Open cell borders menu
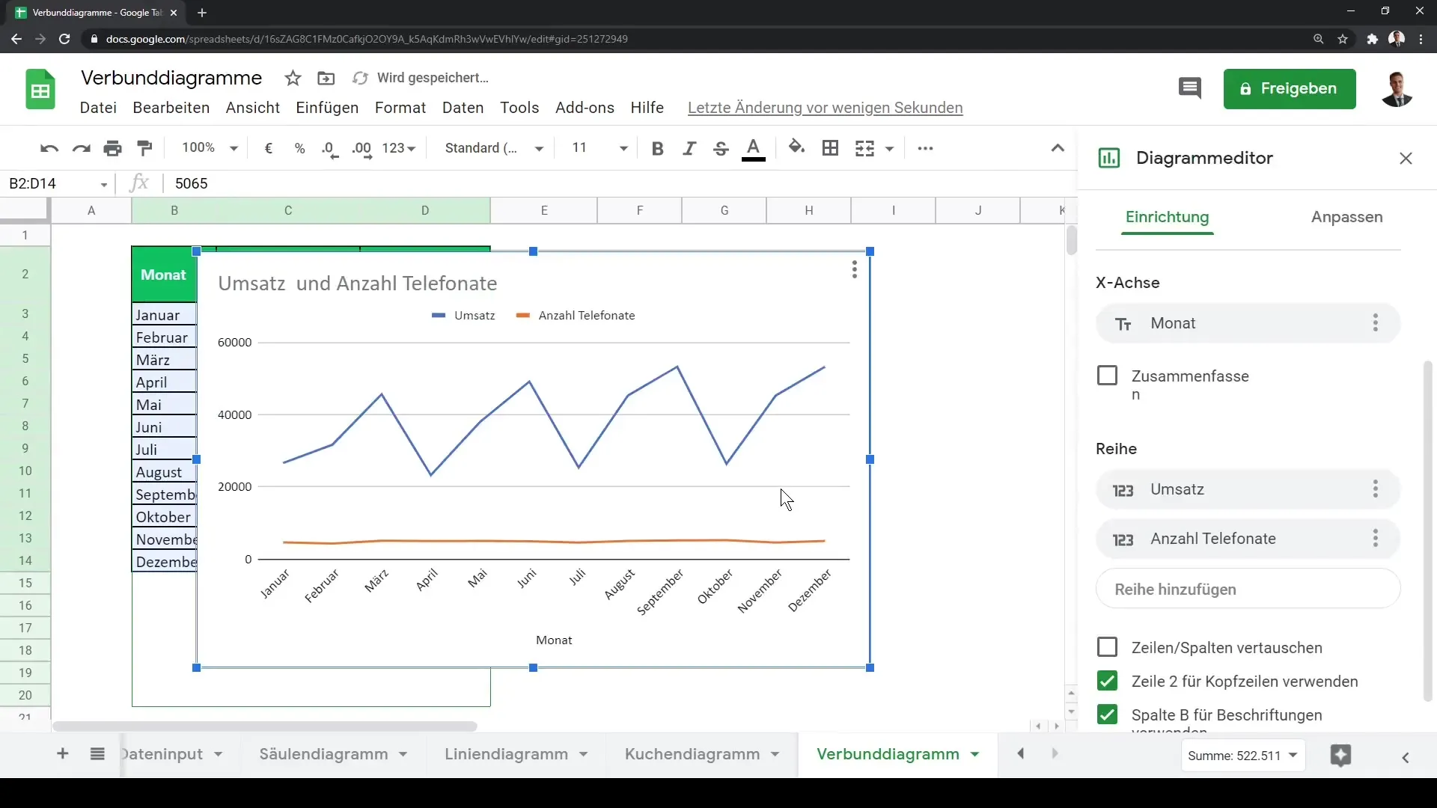The height and width of the screenshot is (808, 1437). pyautogui.click(x=830, y=148)
